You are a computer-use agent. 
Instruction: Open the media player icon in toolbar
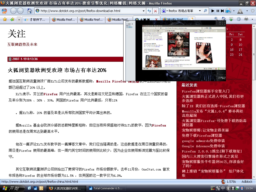point(228,10)
